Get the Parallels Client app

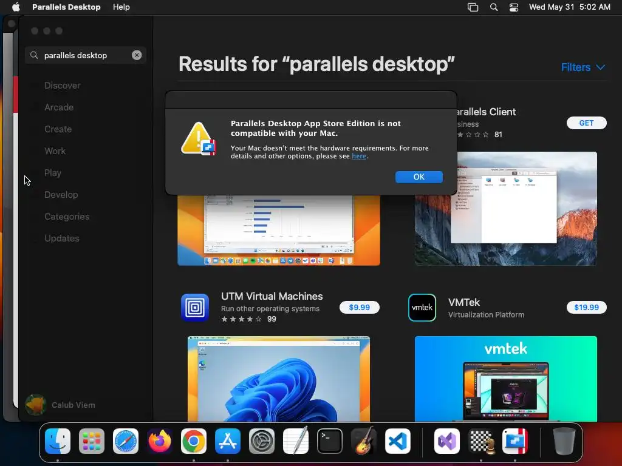click(x=586, y=123)
